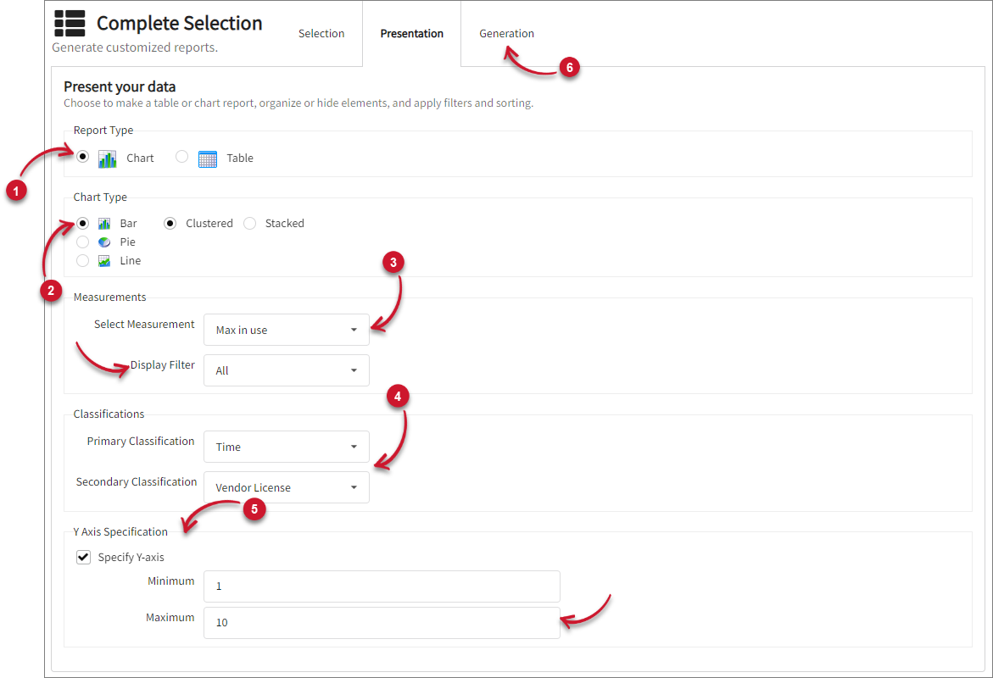Click the Bar chart type icon
Screen dimensions: 993x678
point(104,224)
